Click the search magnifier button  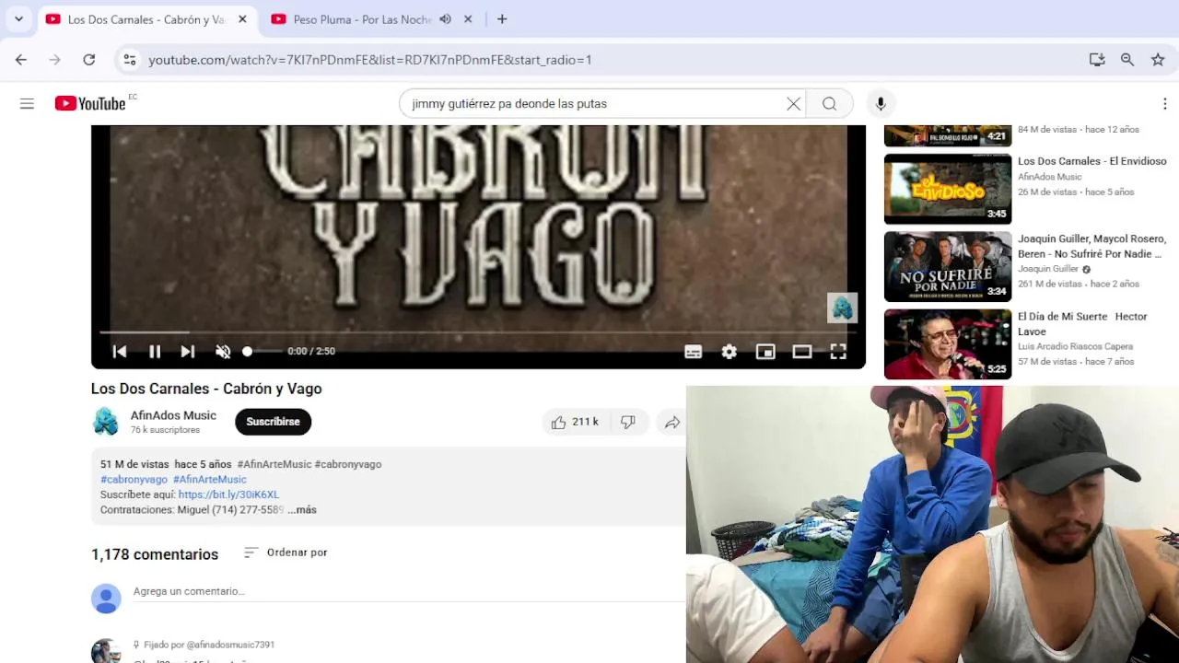[829, 104]
